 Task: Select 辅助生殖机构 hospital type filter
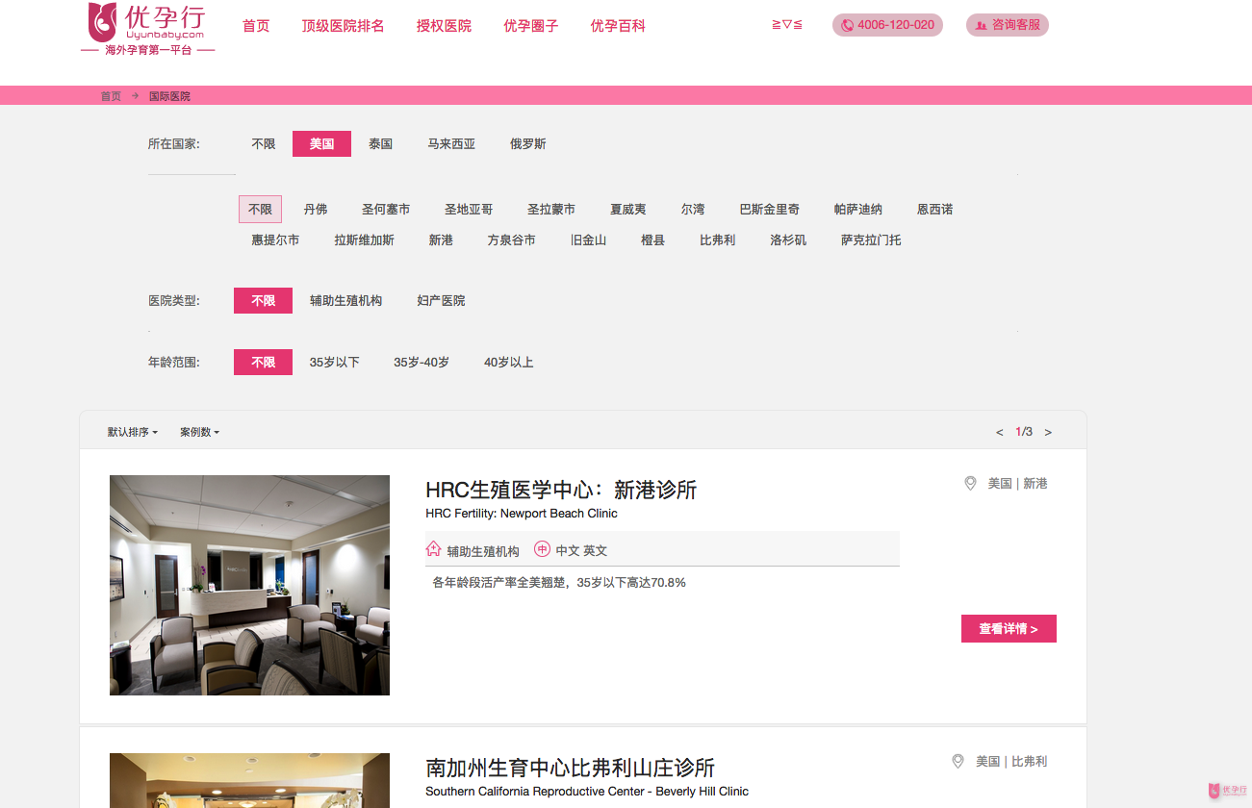click(x=345, y=301)
